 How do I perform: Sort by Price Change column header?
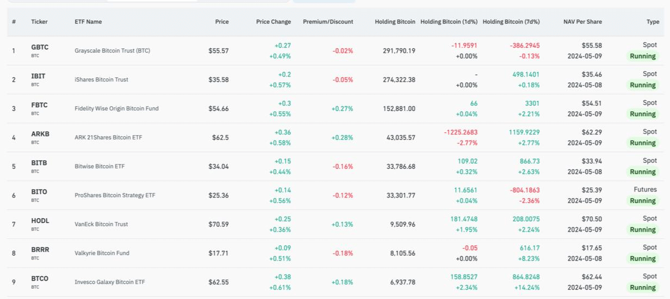[274, 22]
